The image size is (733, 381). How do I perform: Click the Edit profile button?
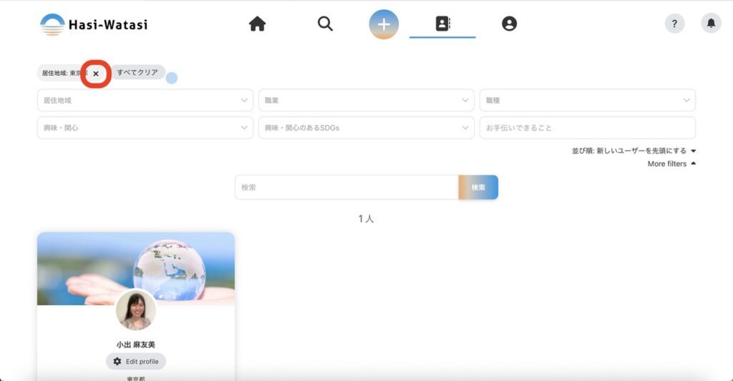pyautogui.click(x=136, y=362)
